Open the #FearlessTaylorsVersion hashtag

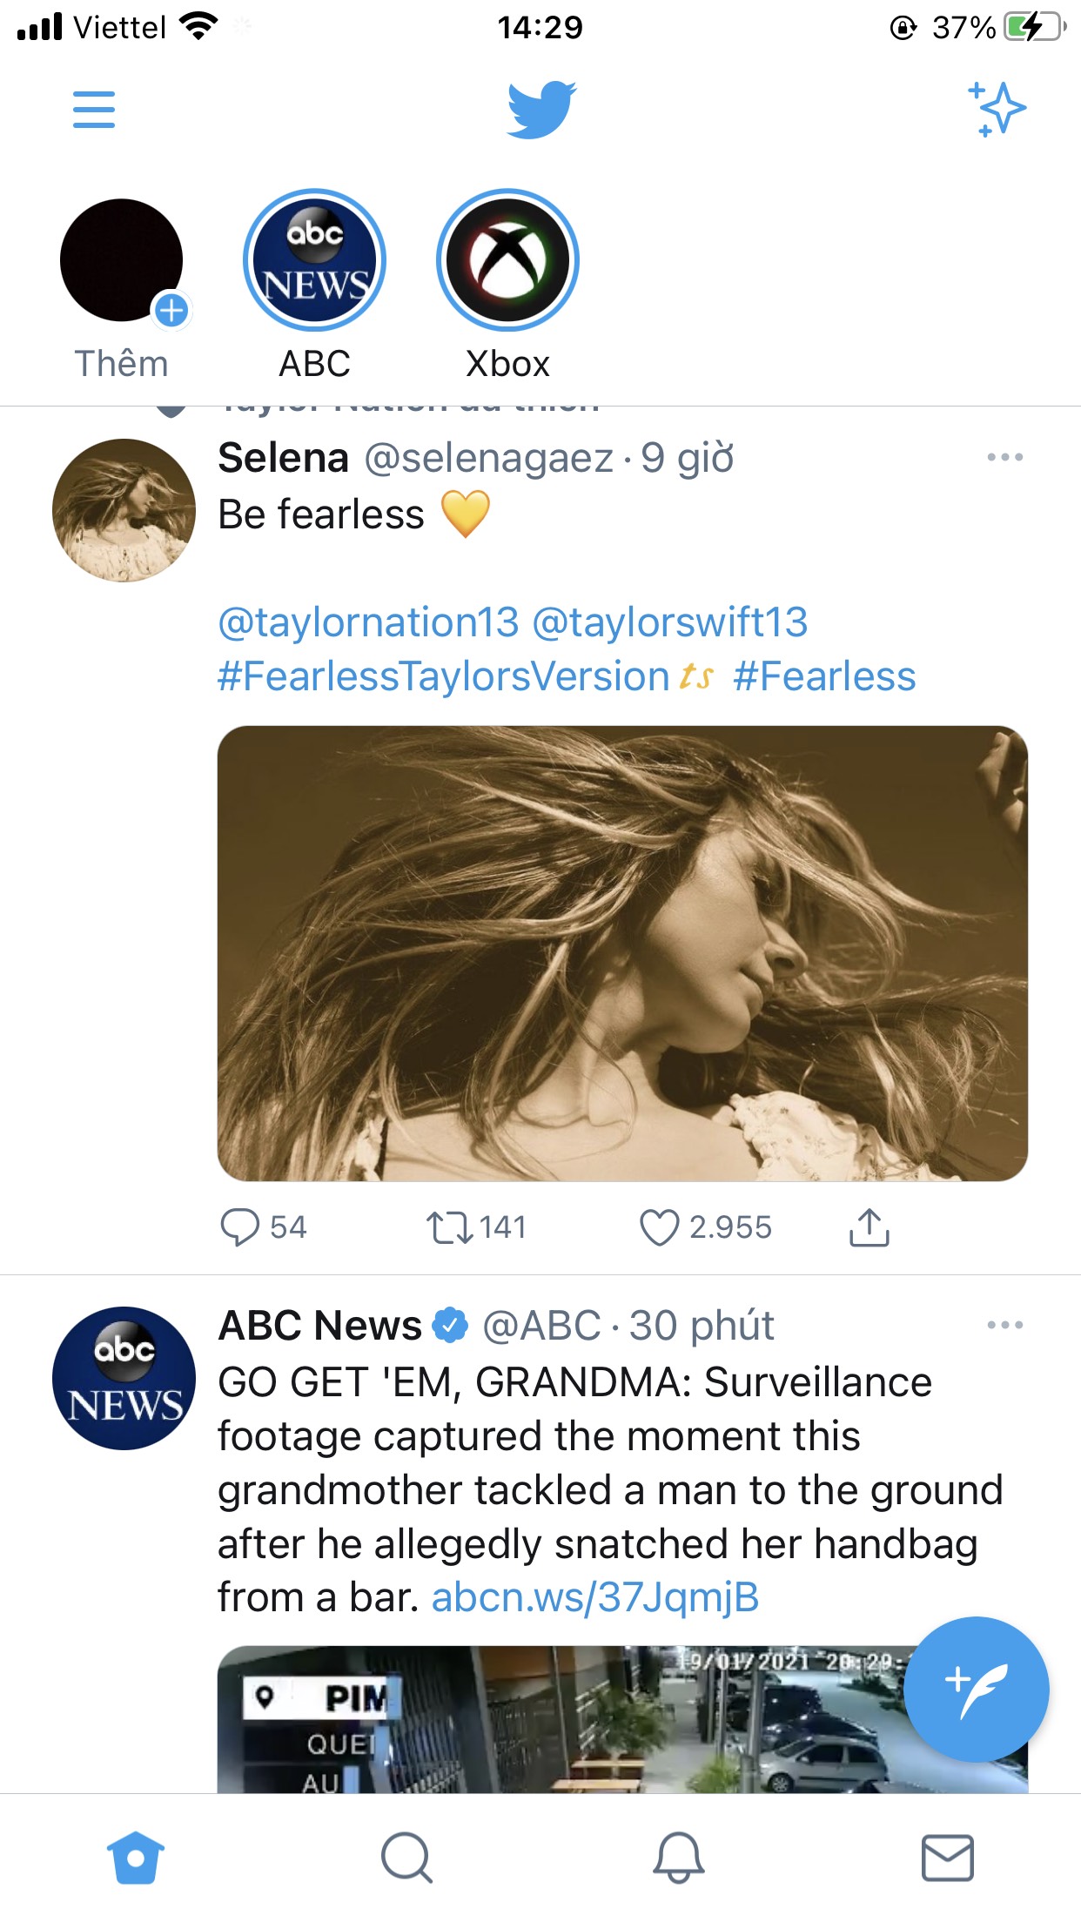click(x=444, y=676)
